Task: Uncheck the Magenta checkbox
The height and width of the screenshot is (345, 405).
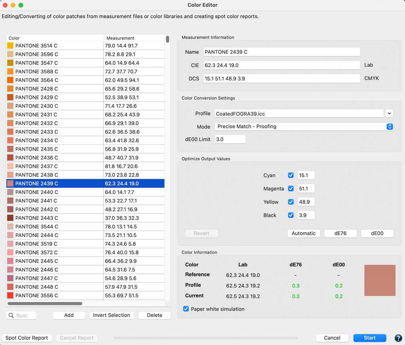Action: pos(291,188)
